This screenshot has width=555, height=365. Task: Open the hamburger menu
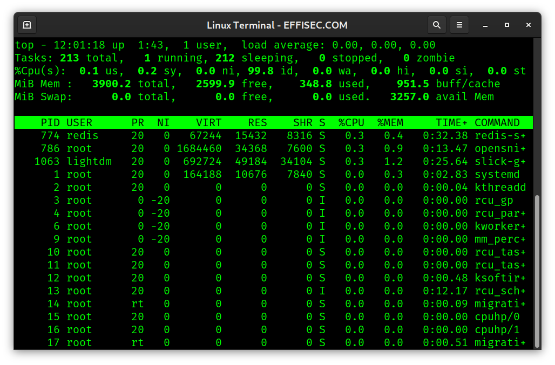[x=459, y=25]
